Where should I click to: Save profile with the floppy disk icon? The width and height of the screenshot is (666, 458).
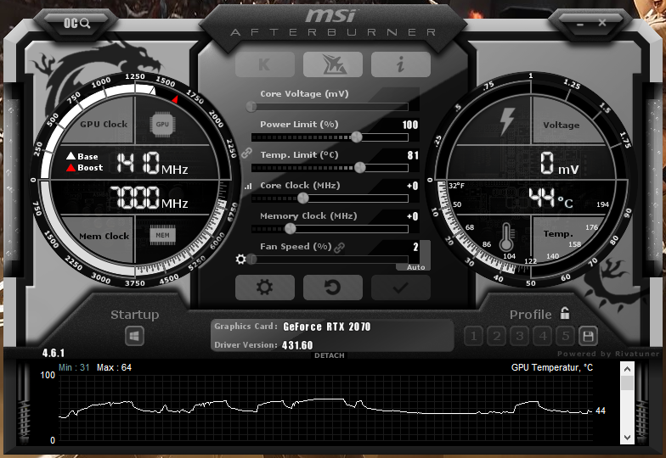588,337
